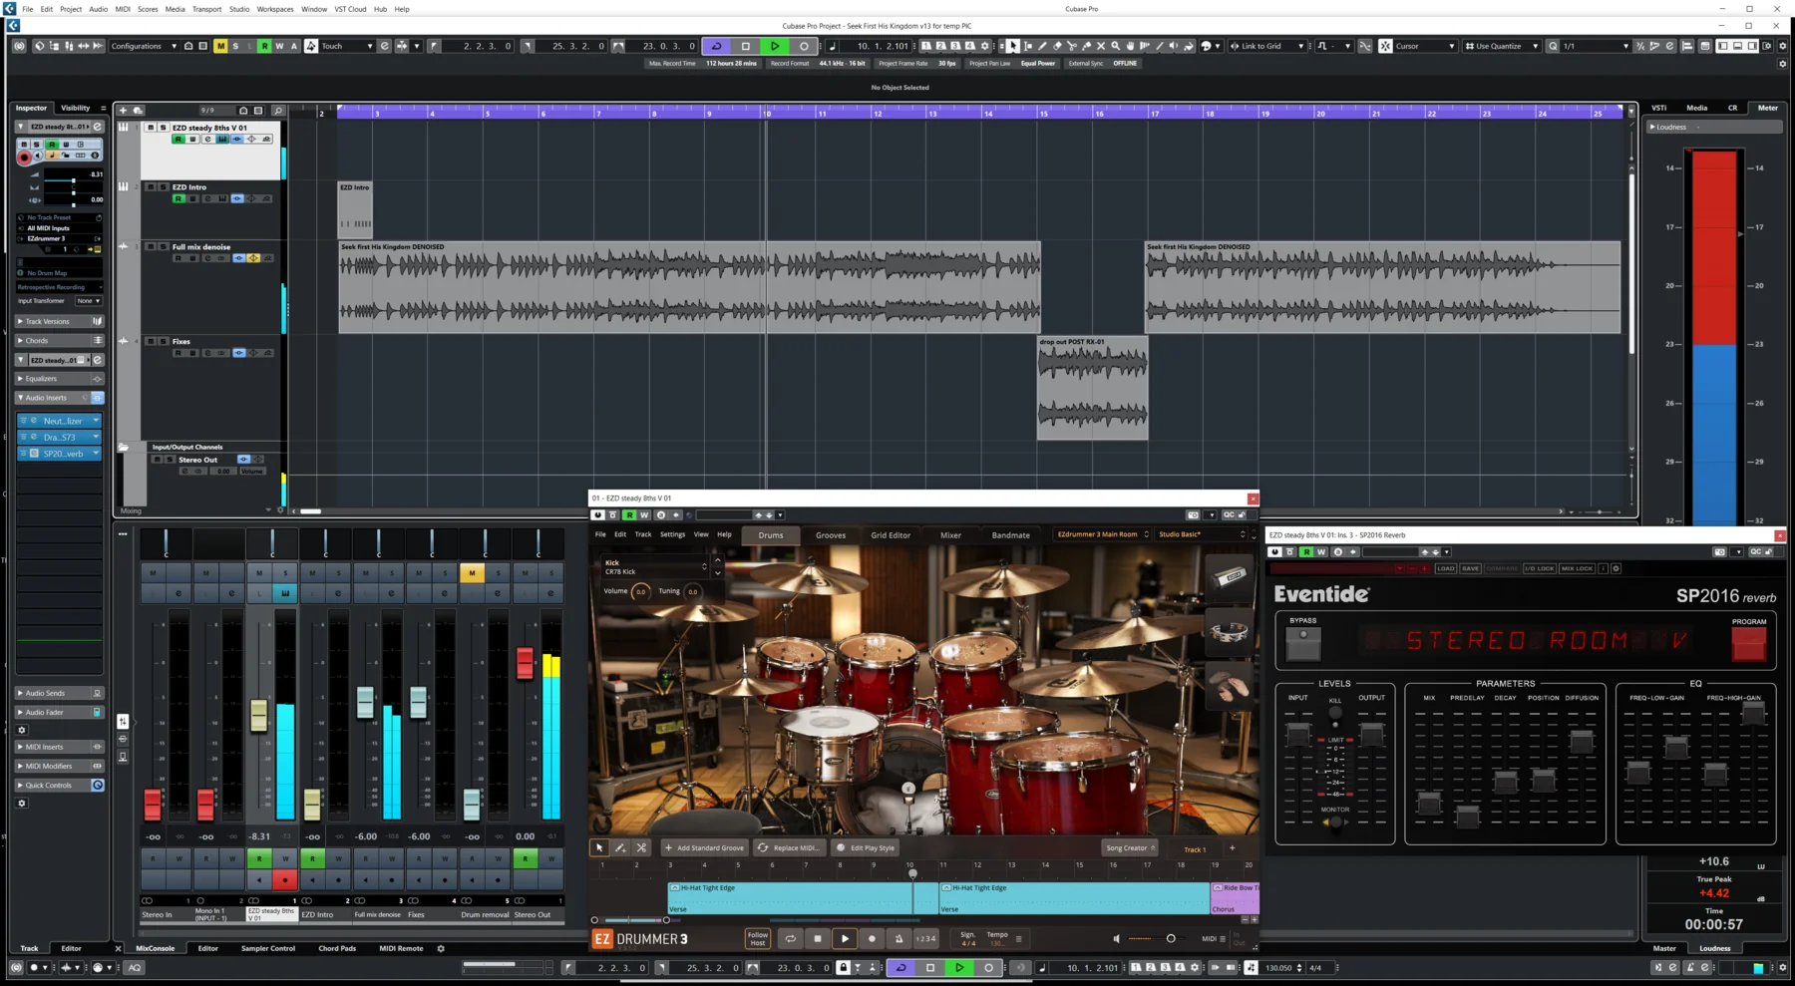The image size is (1795, 986).
Task: Start playback with EZdrummer play button
Action: tap(845, 938)
